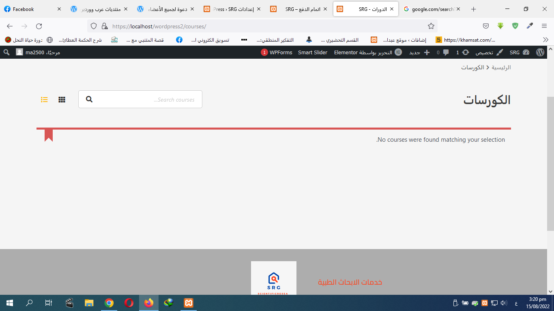This screenshot has width=554, height=311.
Task: Close the الدورات - SRG tab
Action: pyautogui.click(x=392, y=9)
